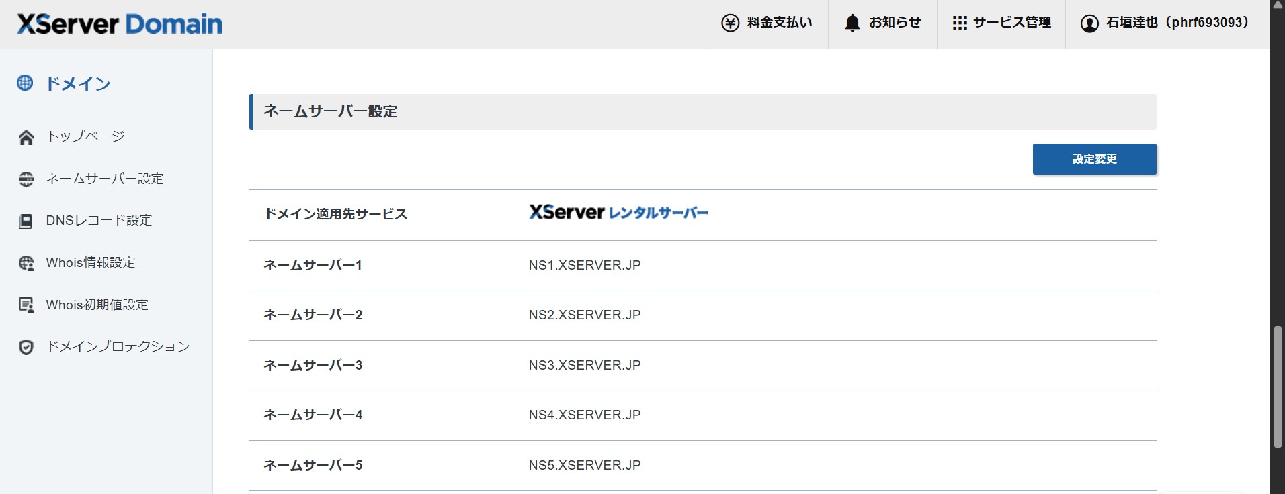
Task: Click the DNSレコード設定 book icon
Action: [26, 221]
